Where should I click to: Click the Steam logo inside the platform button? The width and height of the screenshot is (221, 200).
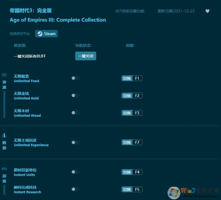point(40,34)
